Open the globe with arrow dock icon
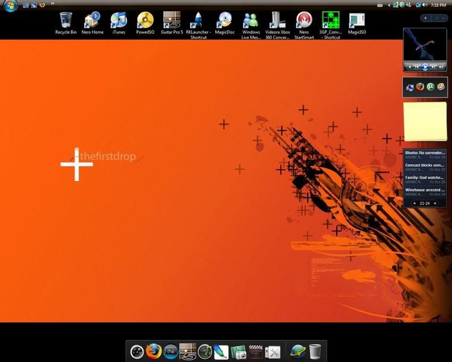Viewport: 452px width, 362px height. point(298,352)
